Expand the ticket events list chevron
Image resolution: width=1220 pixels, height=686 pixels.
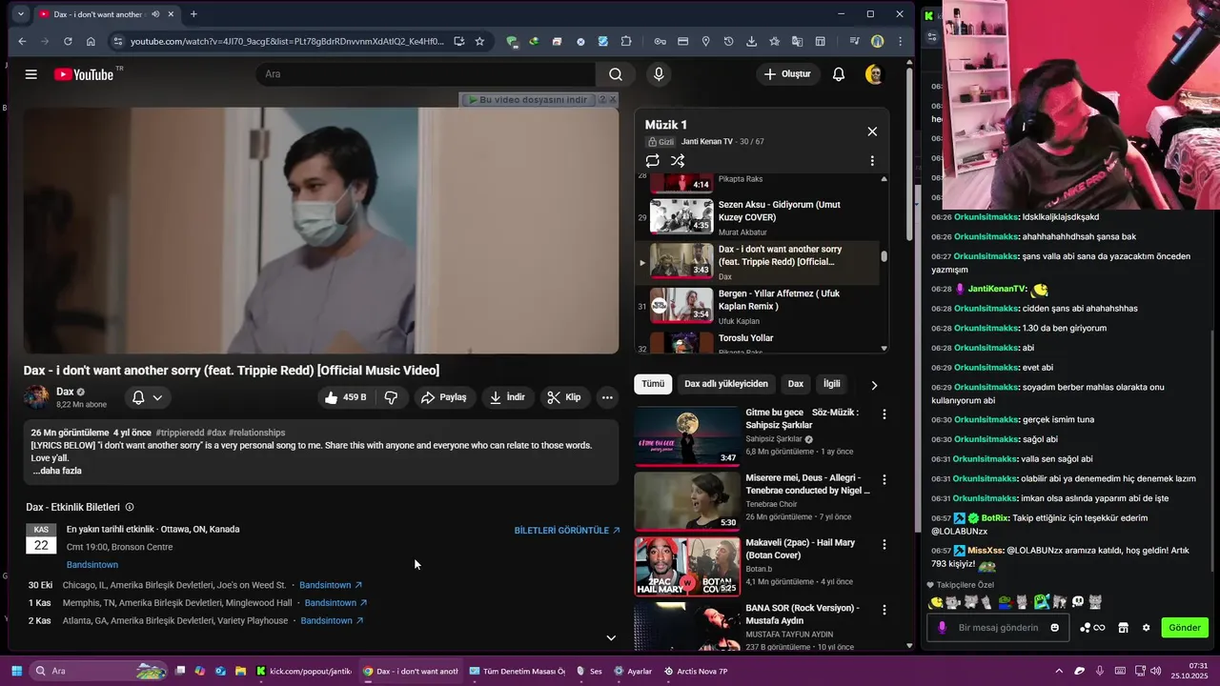[x=611, y=638]
